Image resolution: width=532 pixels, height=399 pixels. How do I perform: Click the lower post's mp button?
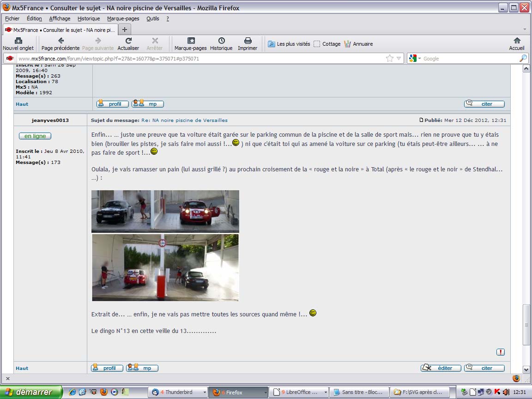(x=142, y=368)
